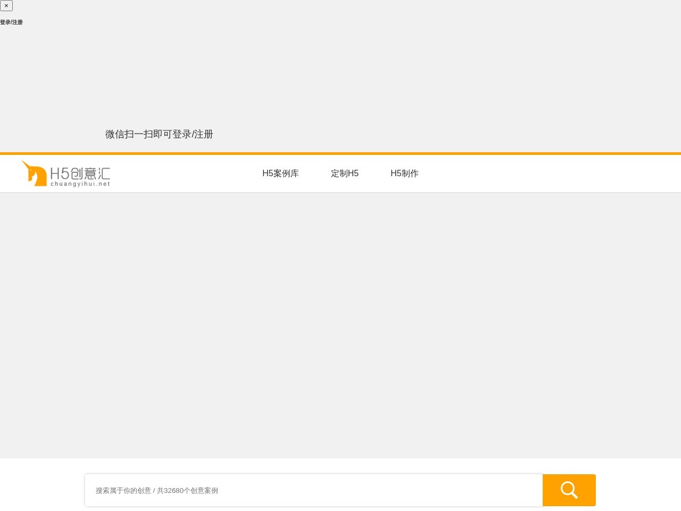
Task: Go to 定制H5 page
Action: tap(345, 174)
